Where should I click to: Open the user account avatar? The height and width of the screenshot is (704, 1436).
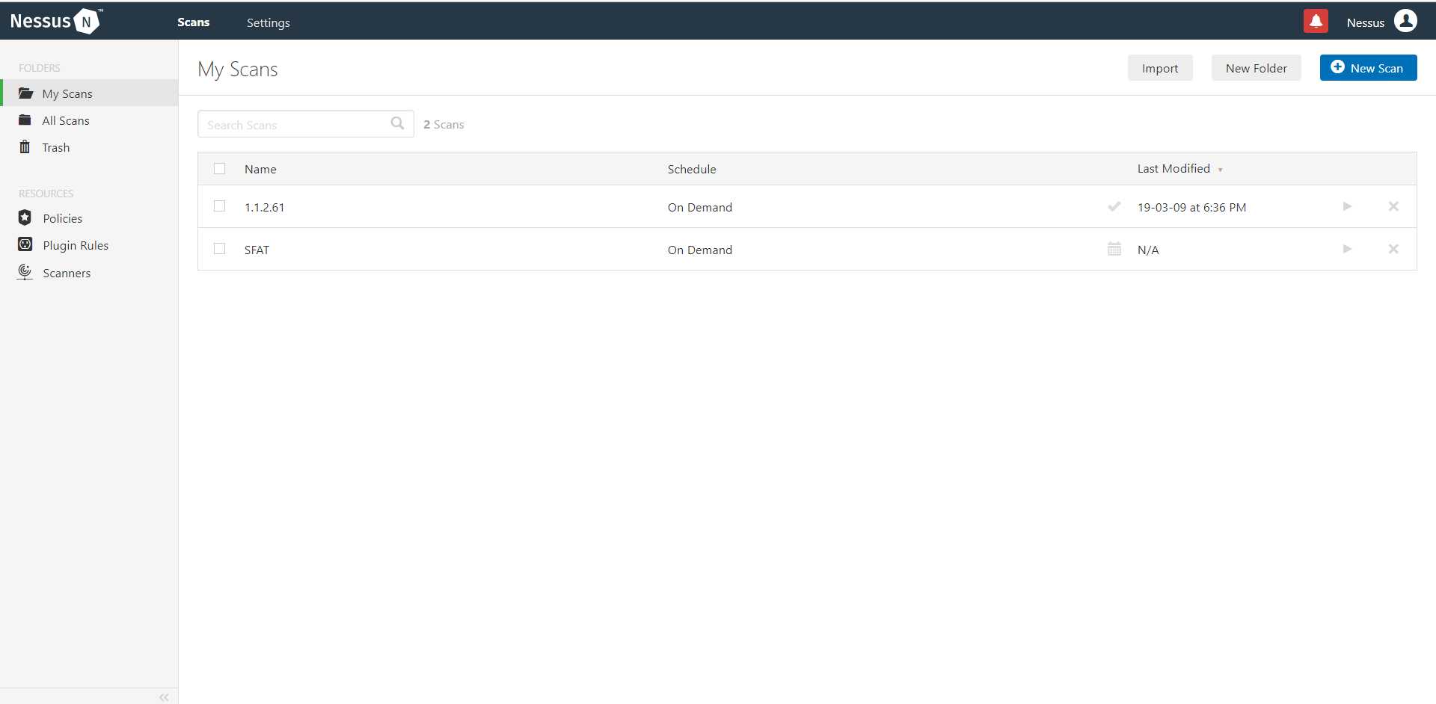(1405, 21)
